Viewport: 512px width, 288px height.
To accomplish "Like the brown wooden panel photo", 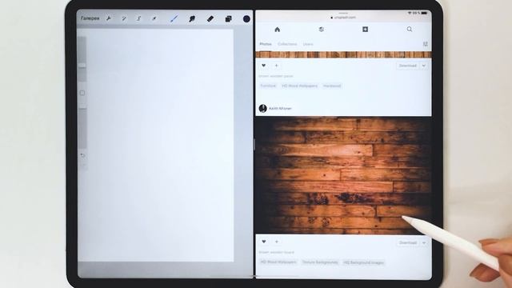I will coord(263,66).
